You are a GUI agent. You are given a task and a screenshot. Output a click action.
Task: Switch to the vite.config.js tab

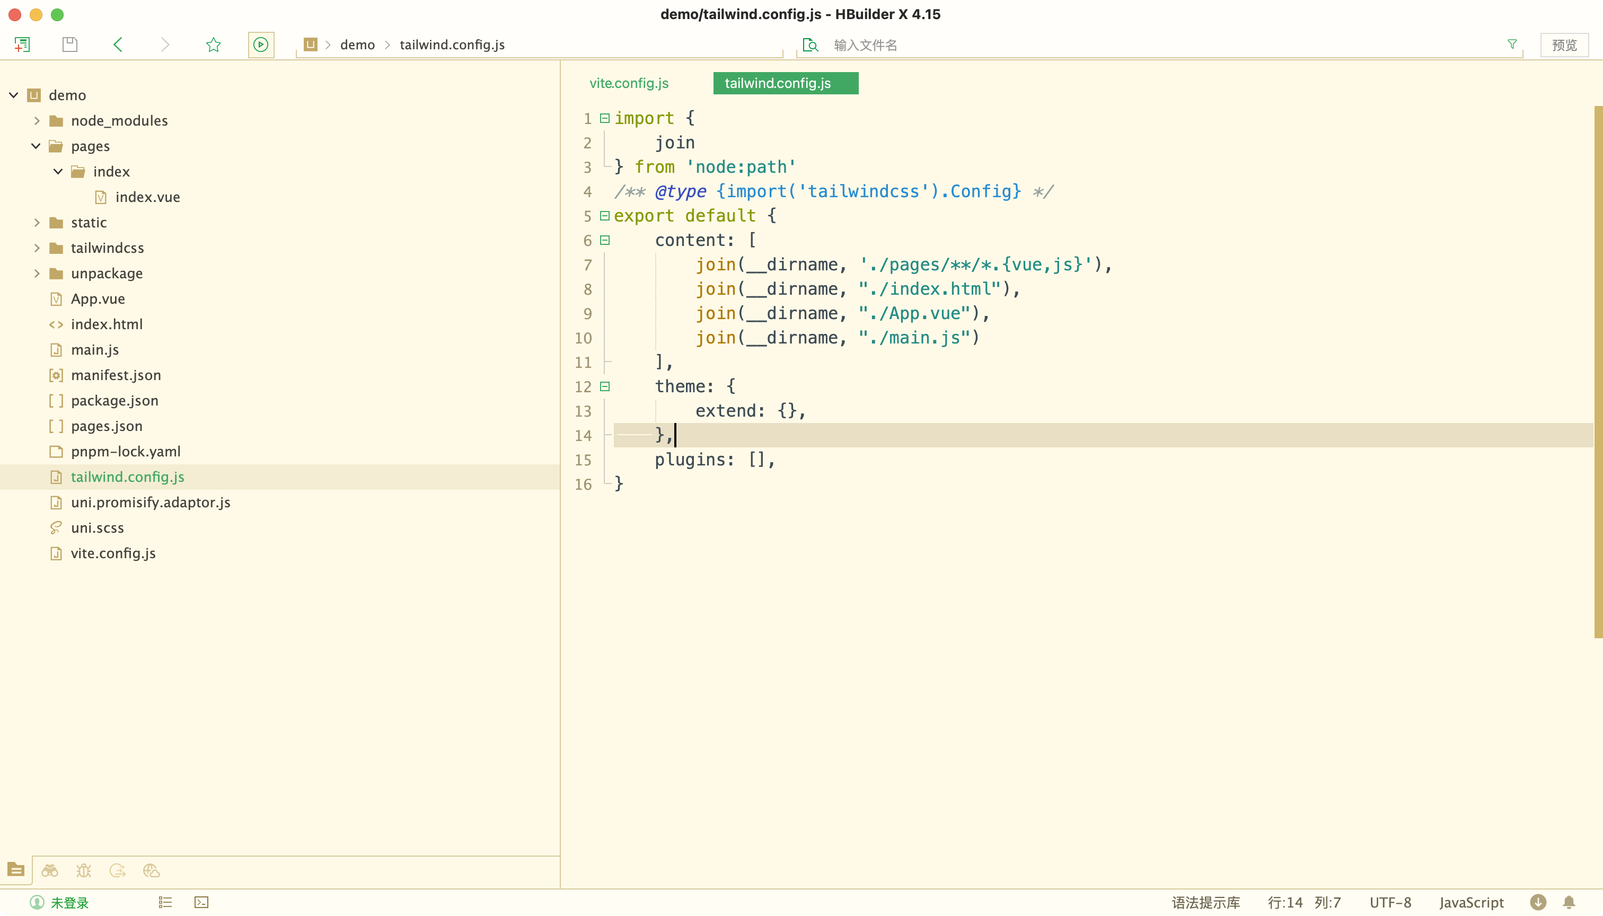629,83
